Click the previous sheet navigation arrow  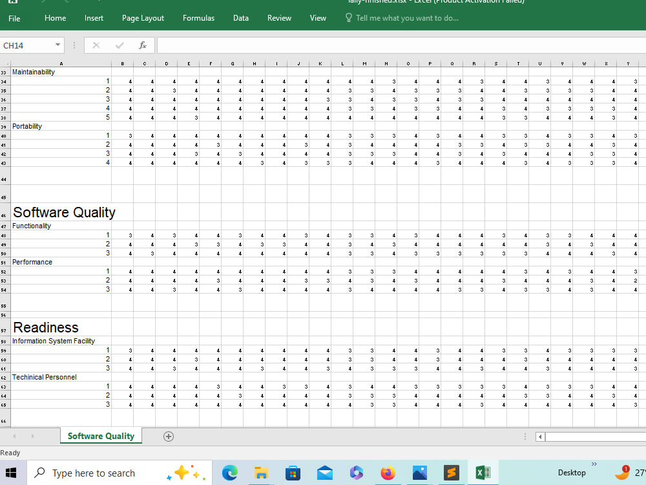(x=14, y=436)
